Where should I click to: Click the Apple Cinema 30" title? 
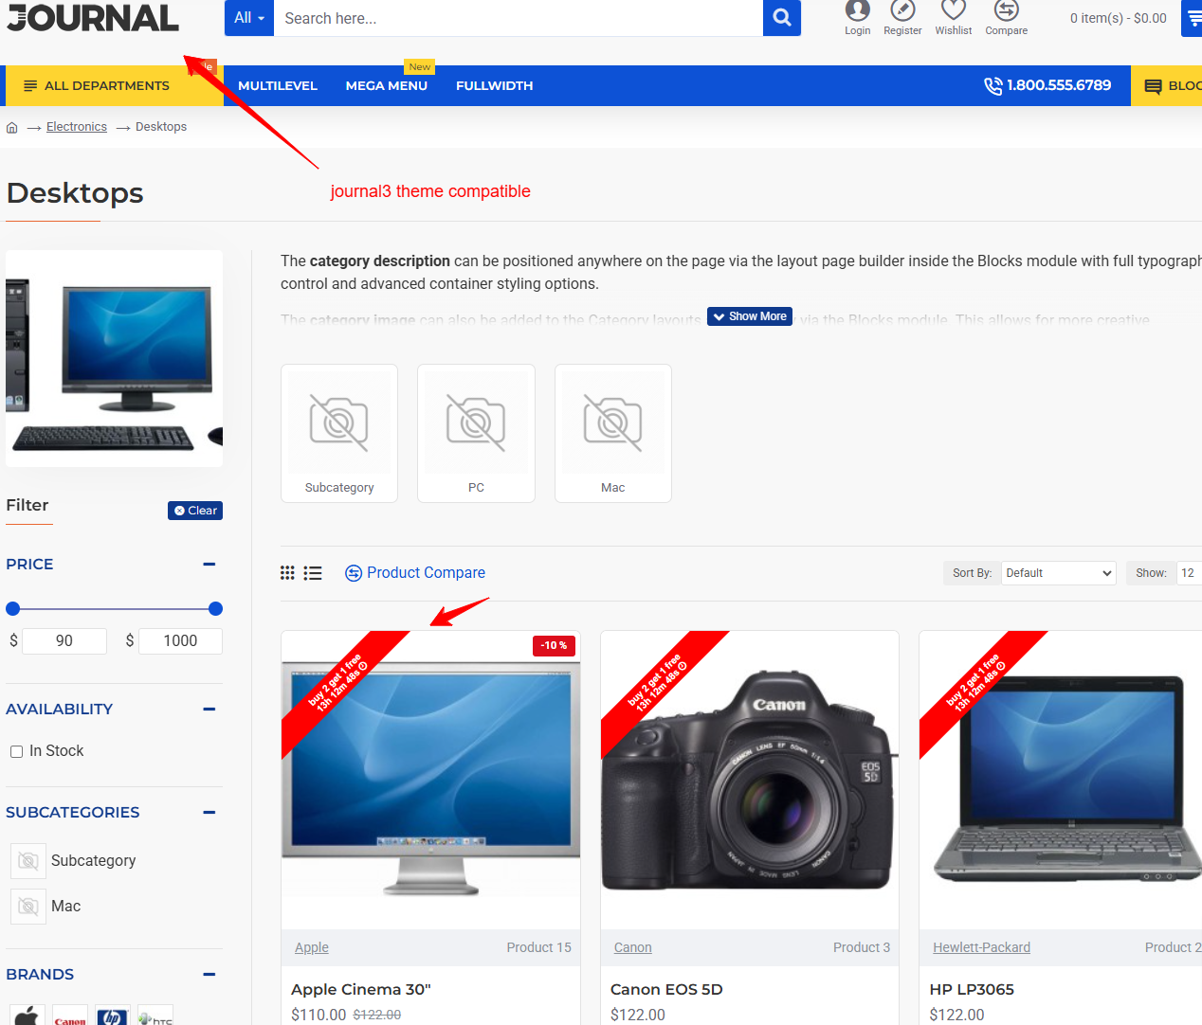pyautogui.click(x=361, y=989)
